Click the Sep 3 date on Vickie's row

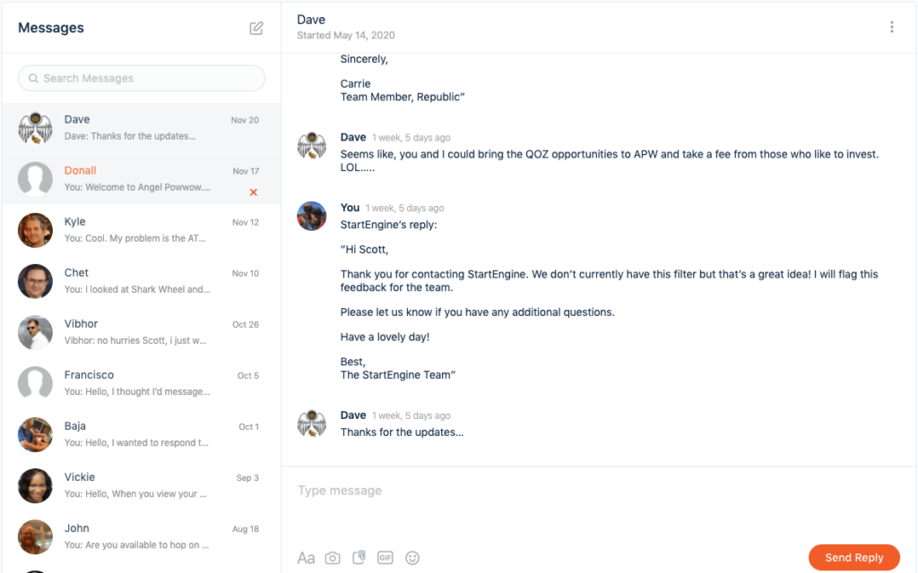pos(247,478)
